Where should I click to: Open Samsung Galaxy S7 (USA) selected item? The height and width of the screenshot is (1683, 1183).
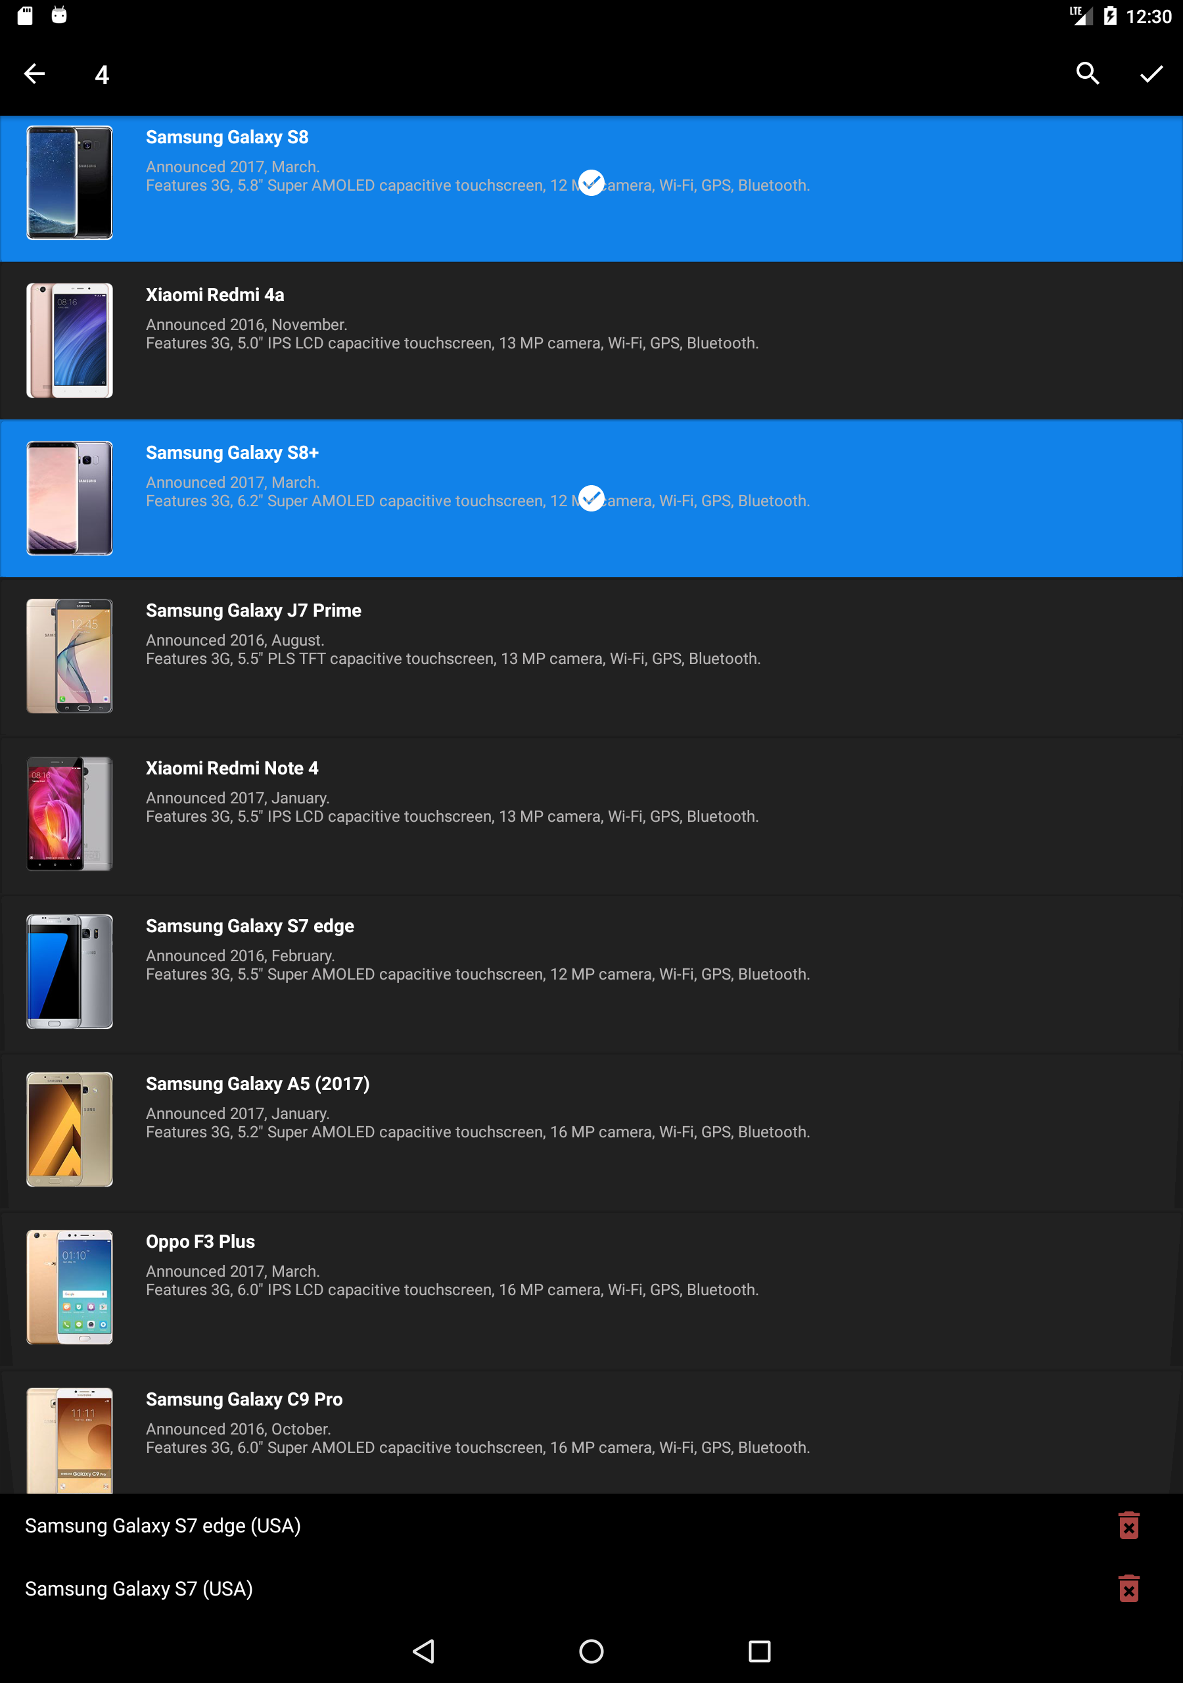click(139, 1588)
